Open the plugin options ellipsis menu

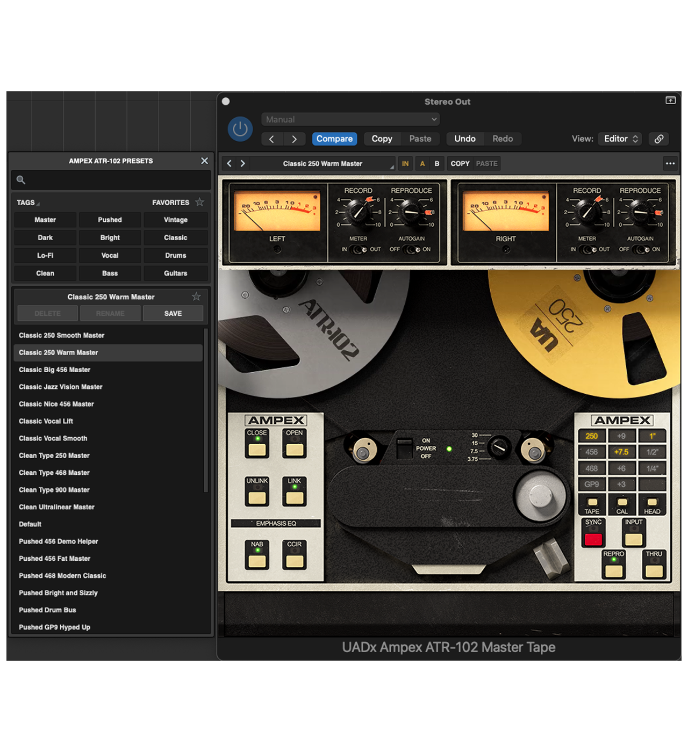click(670, 163)
